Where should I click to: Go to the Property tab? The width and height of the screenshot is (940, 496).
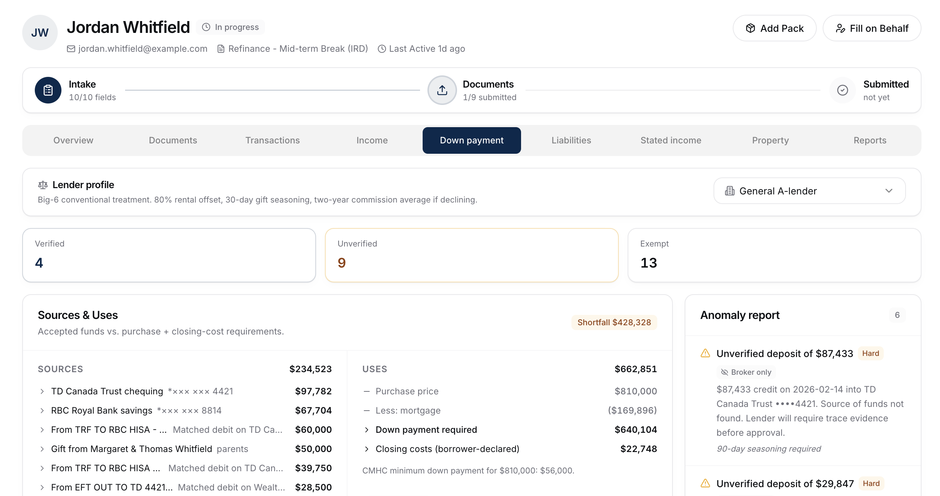click(x=770, y=140)
